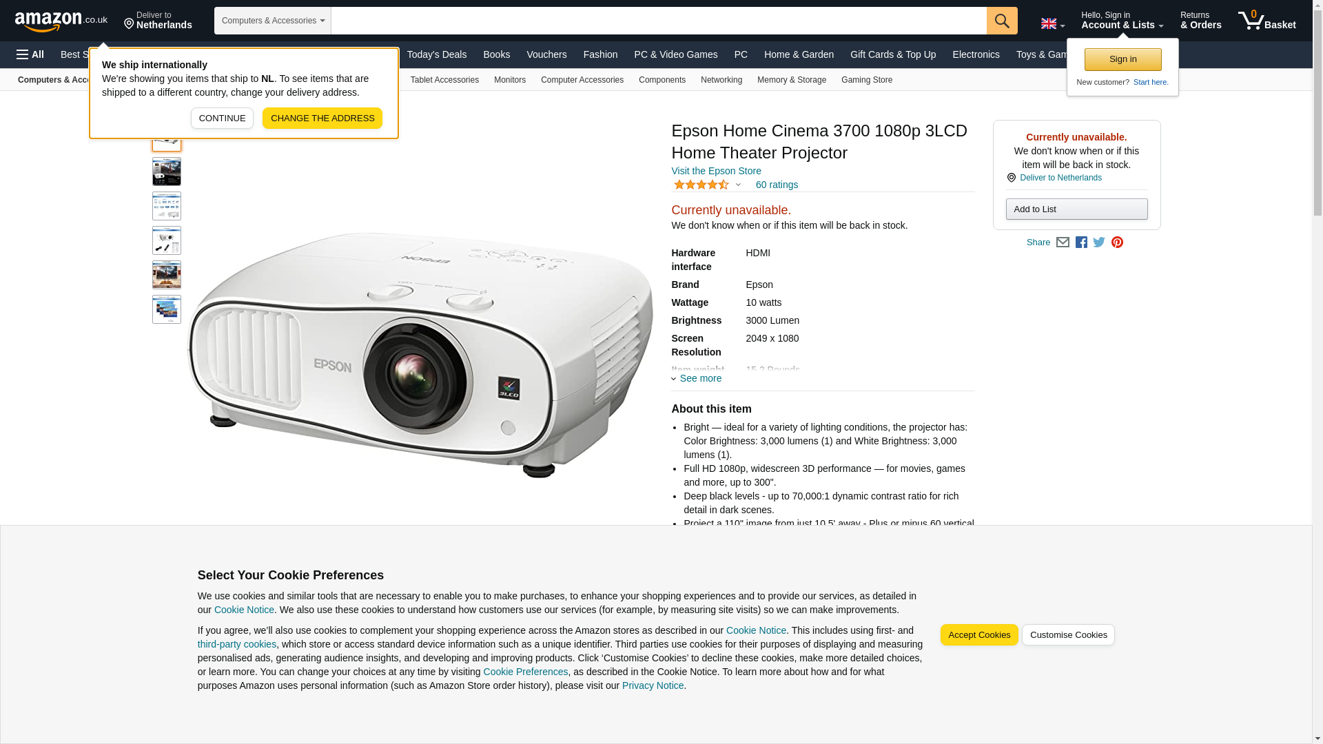Expand Computers & Accessories search category dropdown

[x=273, y=21]
